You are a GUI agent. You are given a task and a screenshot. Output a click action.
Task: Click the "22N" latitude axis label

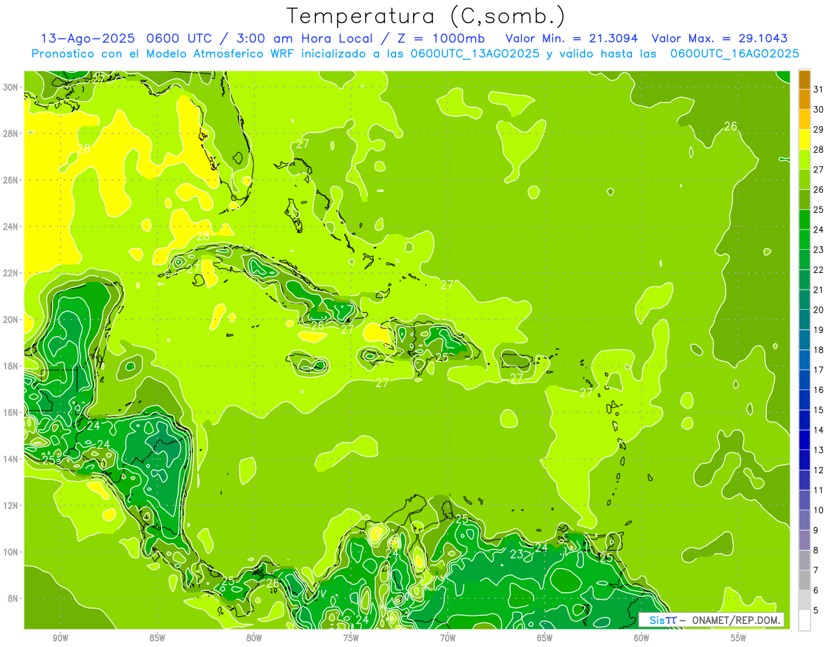click(x=11, y=273)
